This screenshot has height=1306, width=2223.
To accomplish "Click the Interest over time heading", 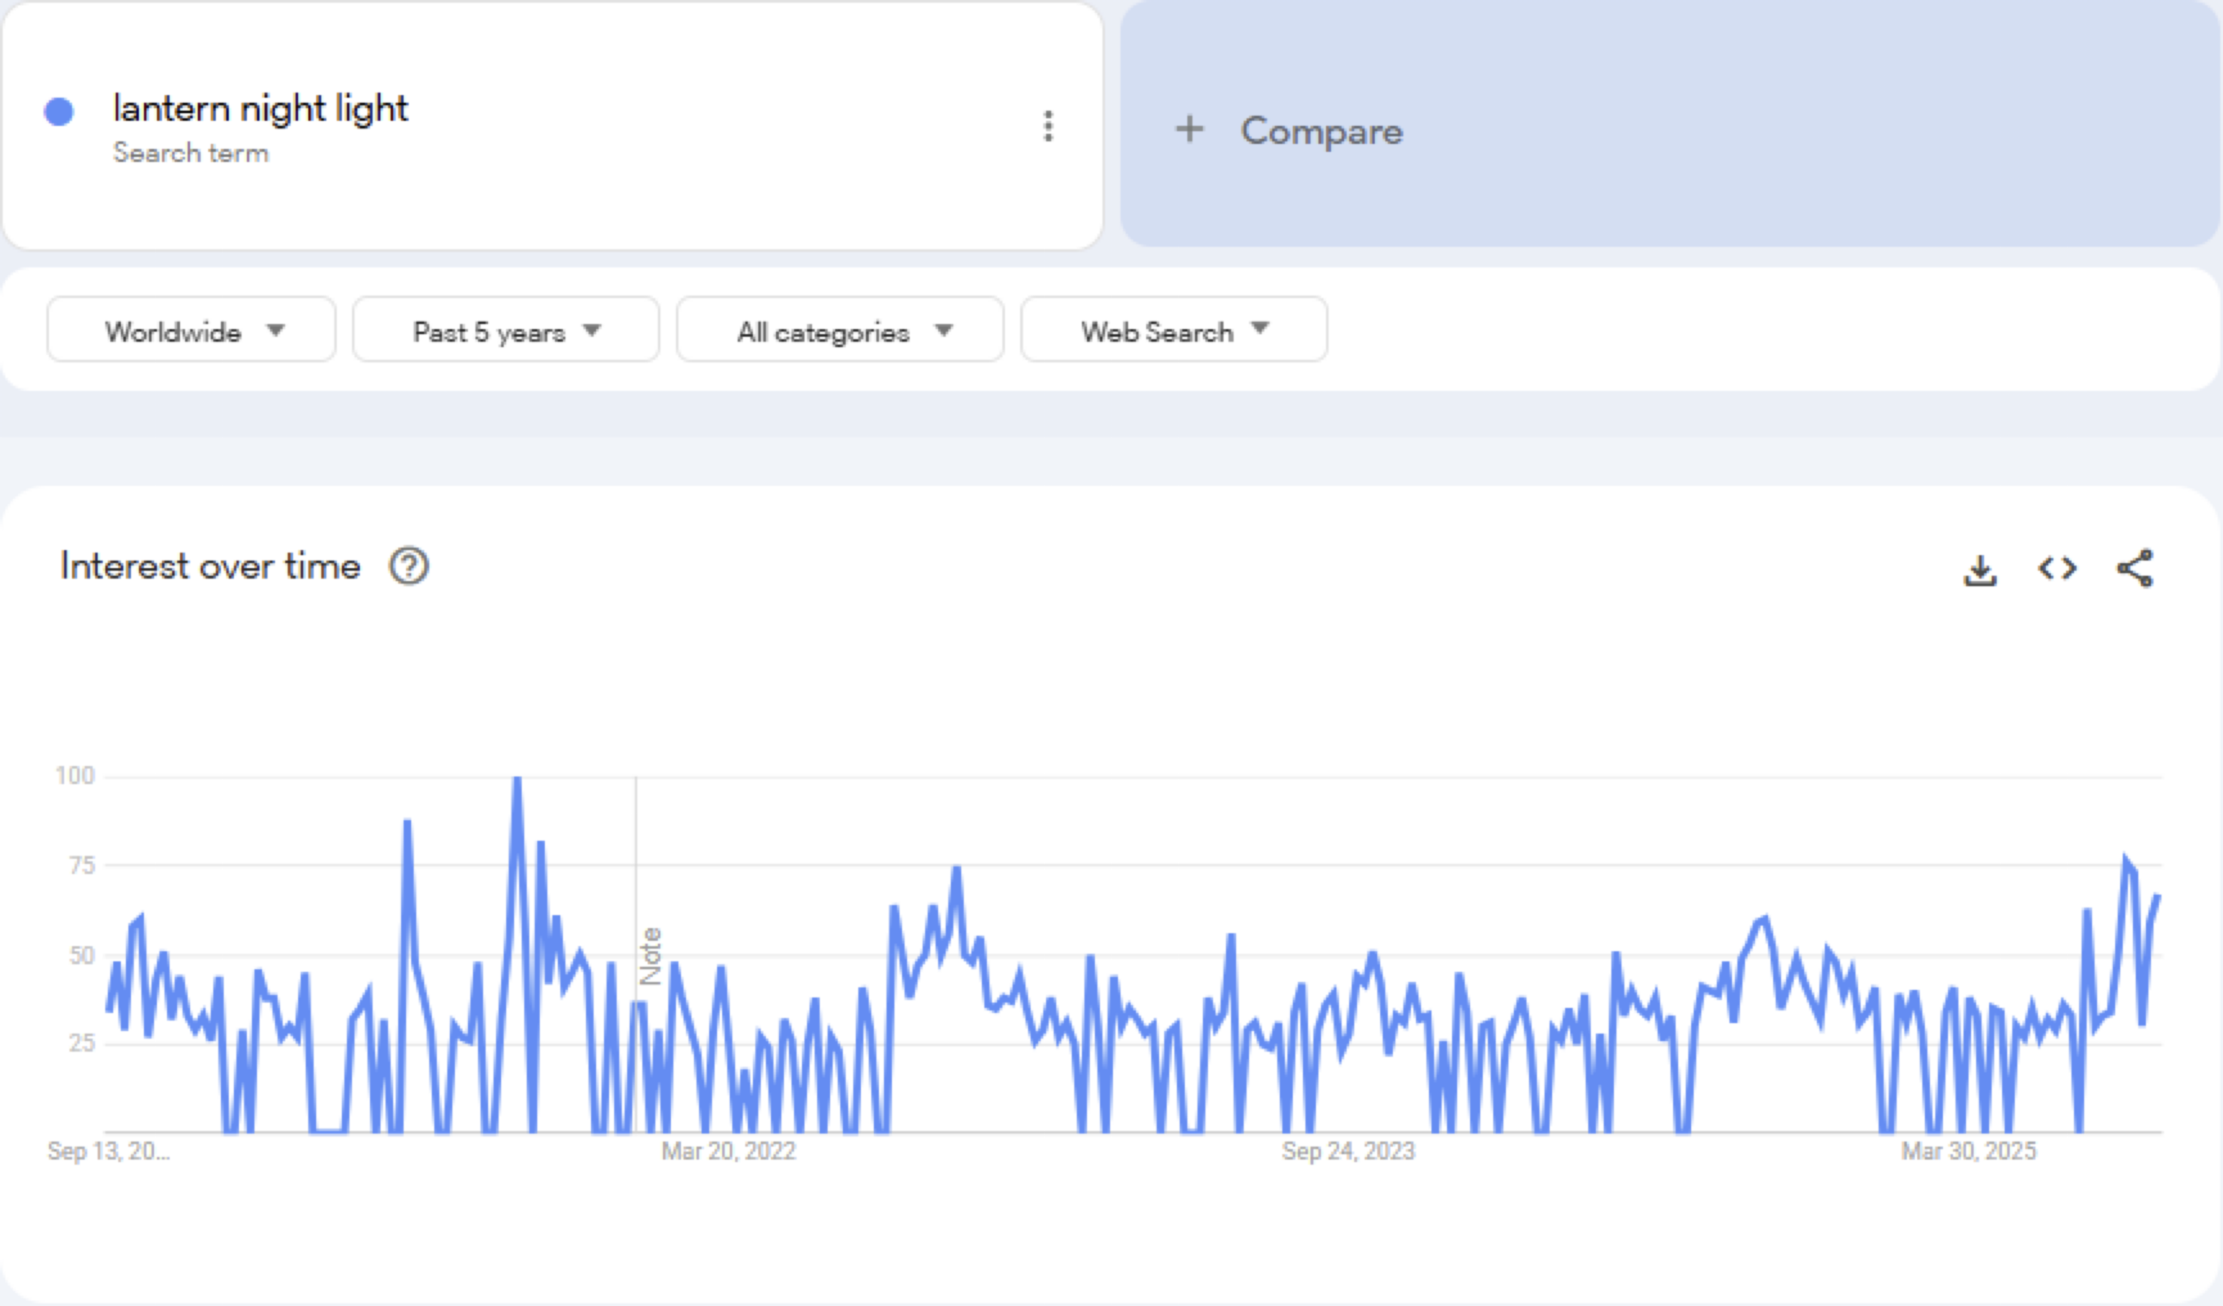I will (x=210, y=566).
